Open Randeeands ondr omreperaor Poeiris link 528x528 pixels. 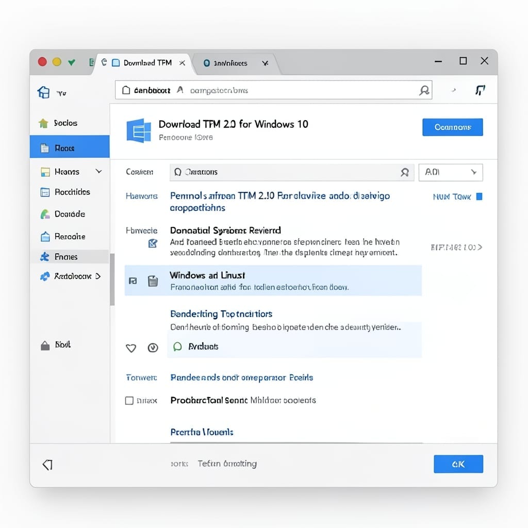pyautogui.click(x=242, y=377)
